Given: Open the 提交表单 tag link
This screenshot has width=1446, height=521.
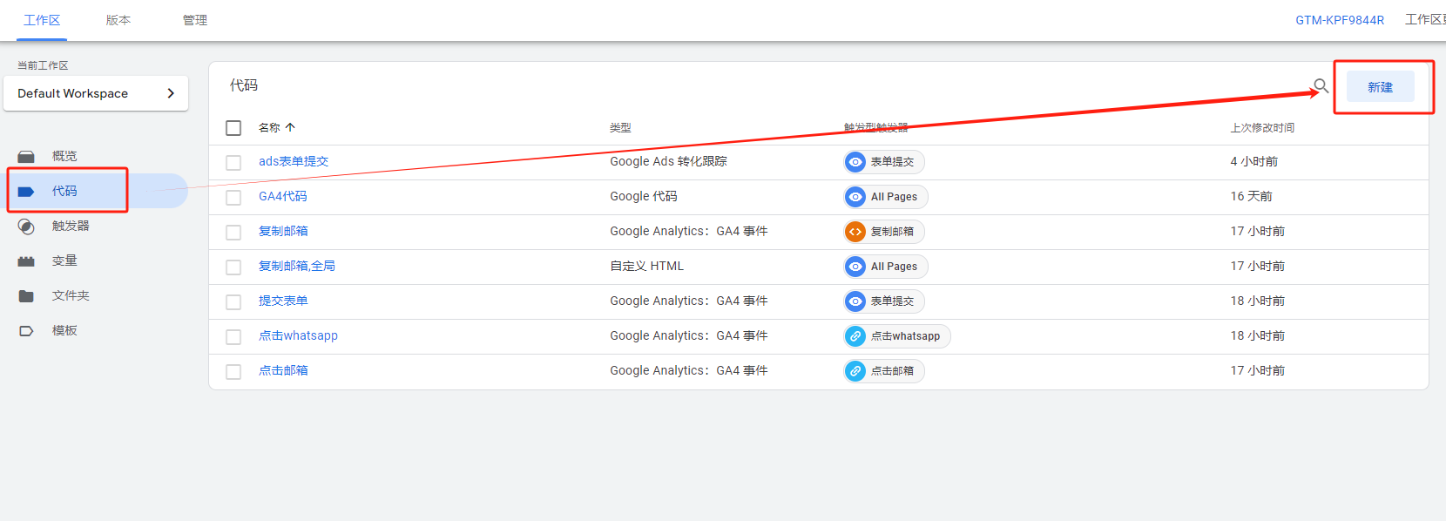Looking at the screenshot, I should point(283,301).
